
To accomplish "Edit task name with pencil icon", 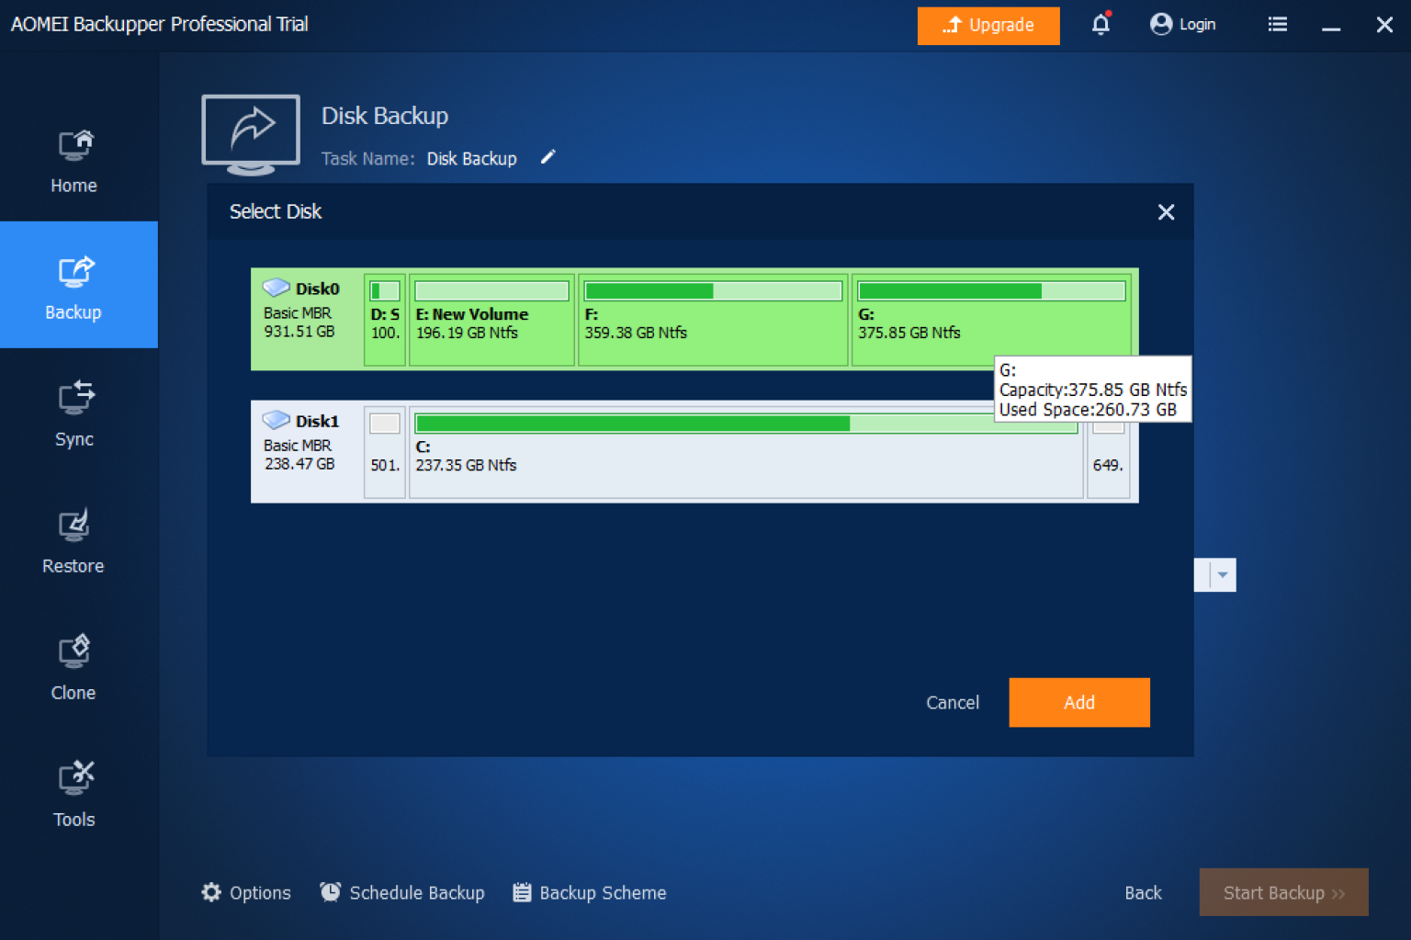I will [547, 157].
